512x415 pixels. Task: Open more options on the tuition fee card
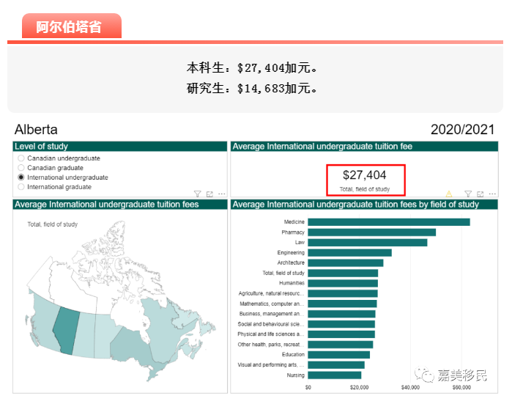click(492, 194)
